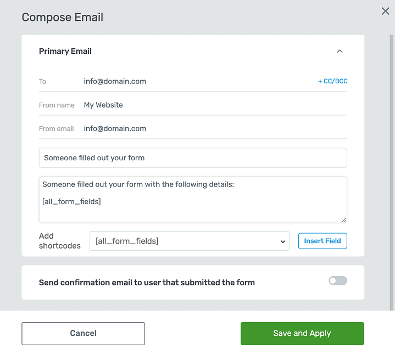Enable confirmation email to user toggle

(x=338, y=281)
